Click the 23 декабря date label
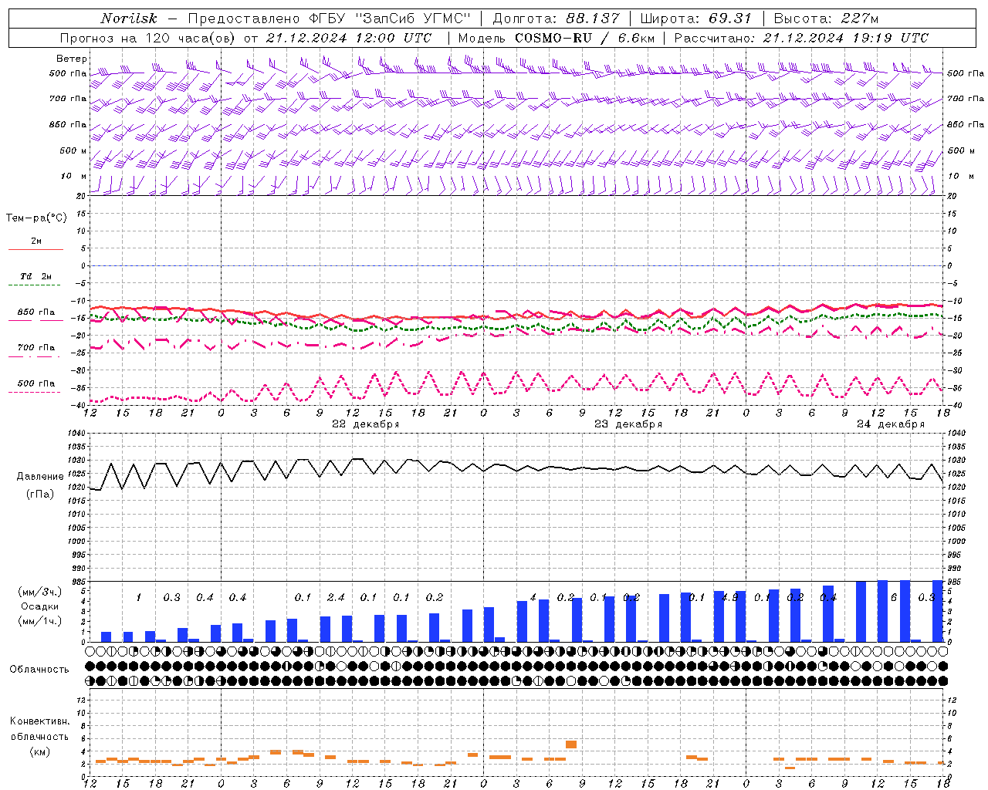Viewport: 988px width, 790px height. [x=628, y=424]
